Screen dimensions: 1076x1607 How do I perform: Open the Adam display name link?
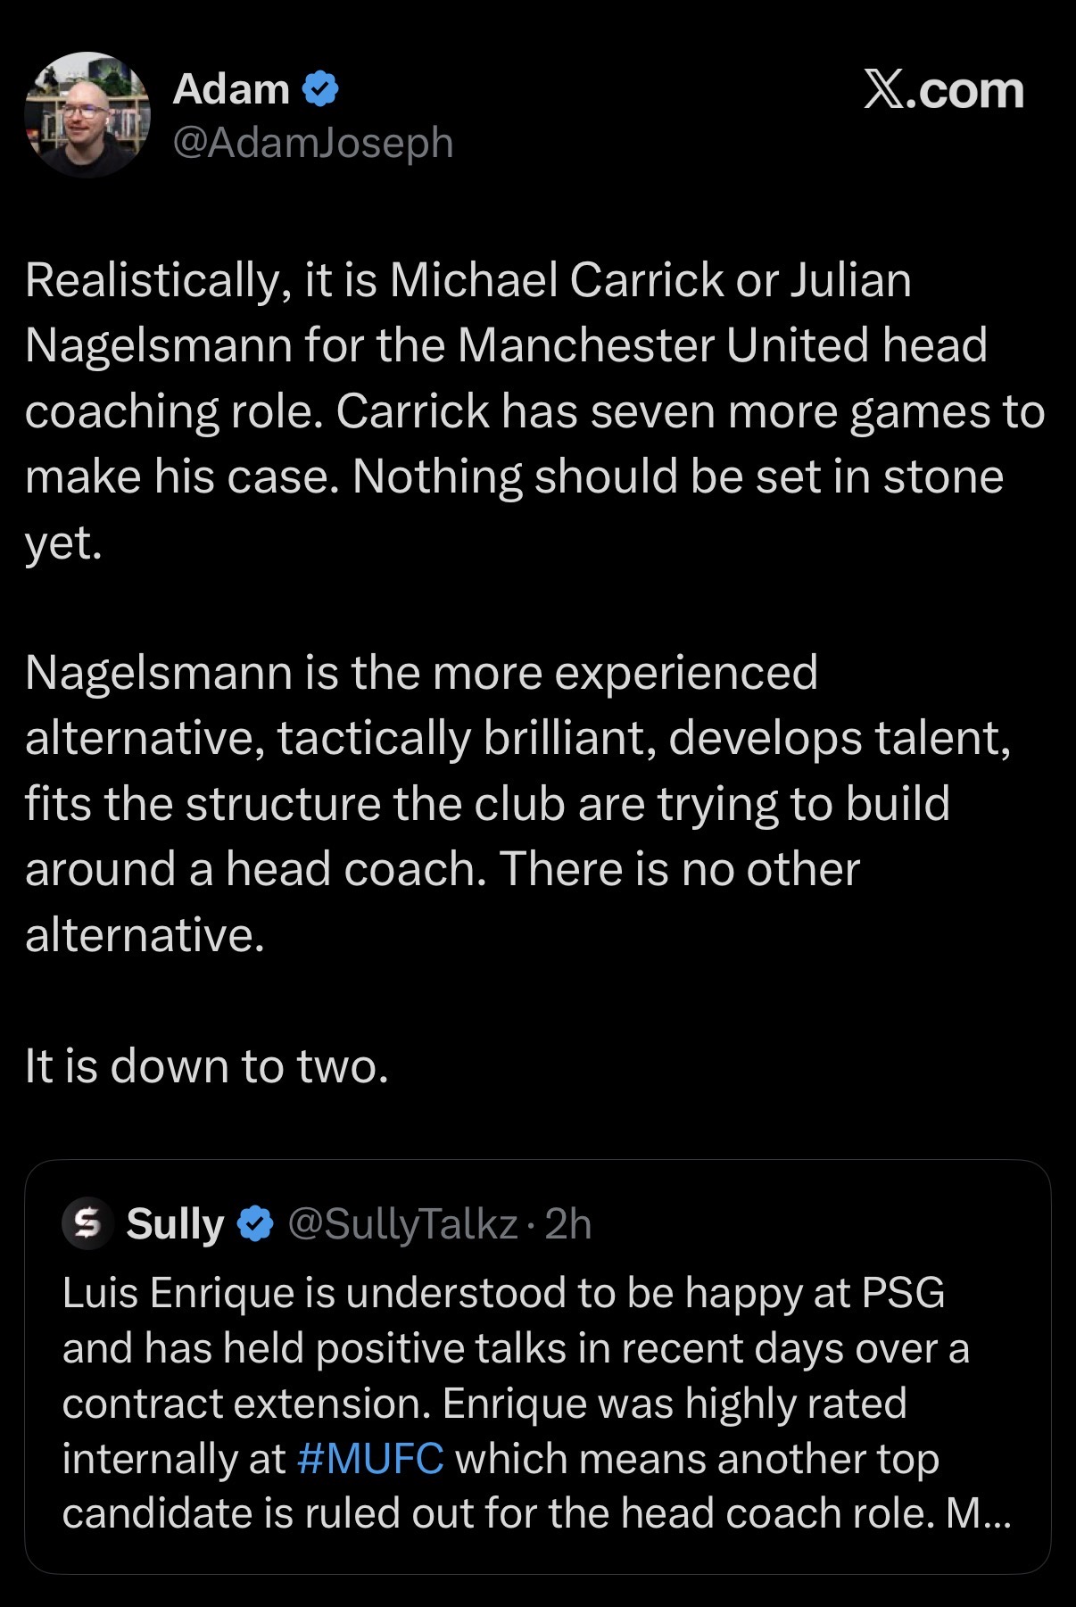pos(231,89)
